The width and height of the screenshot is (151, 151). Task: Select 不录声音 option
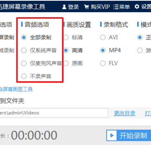click(24, 76)
